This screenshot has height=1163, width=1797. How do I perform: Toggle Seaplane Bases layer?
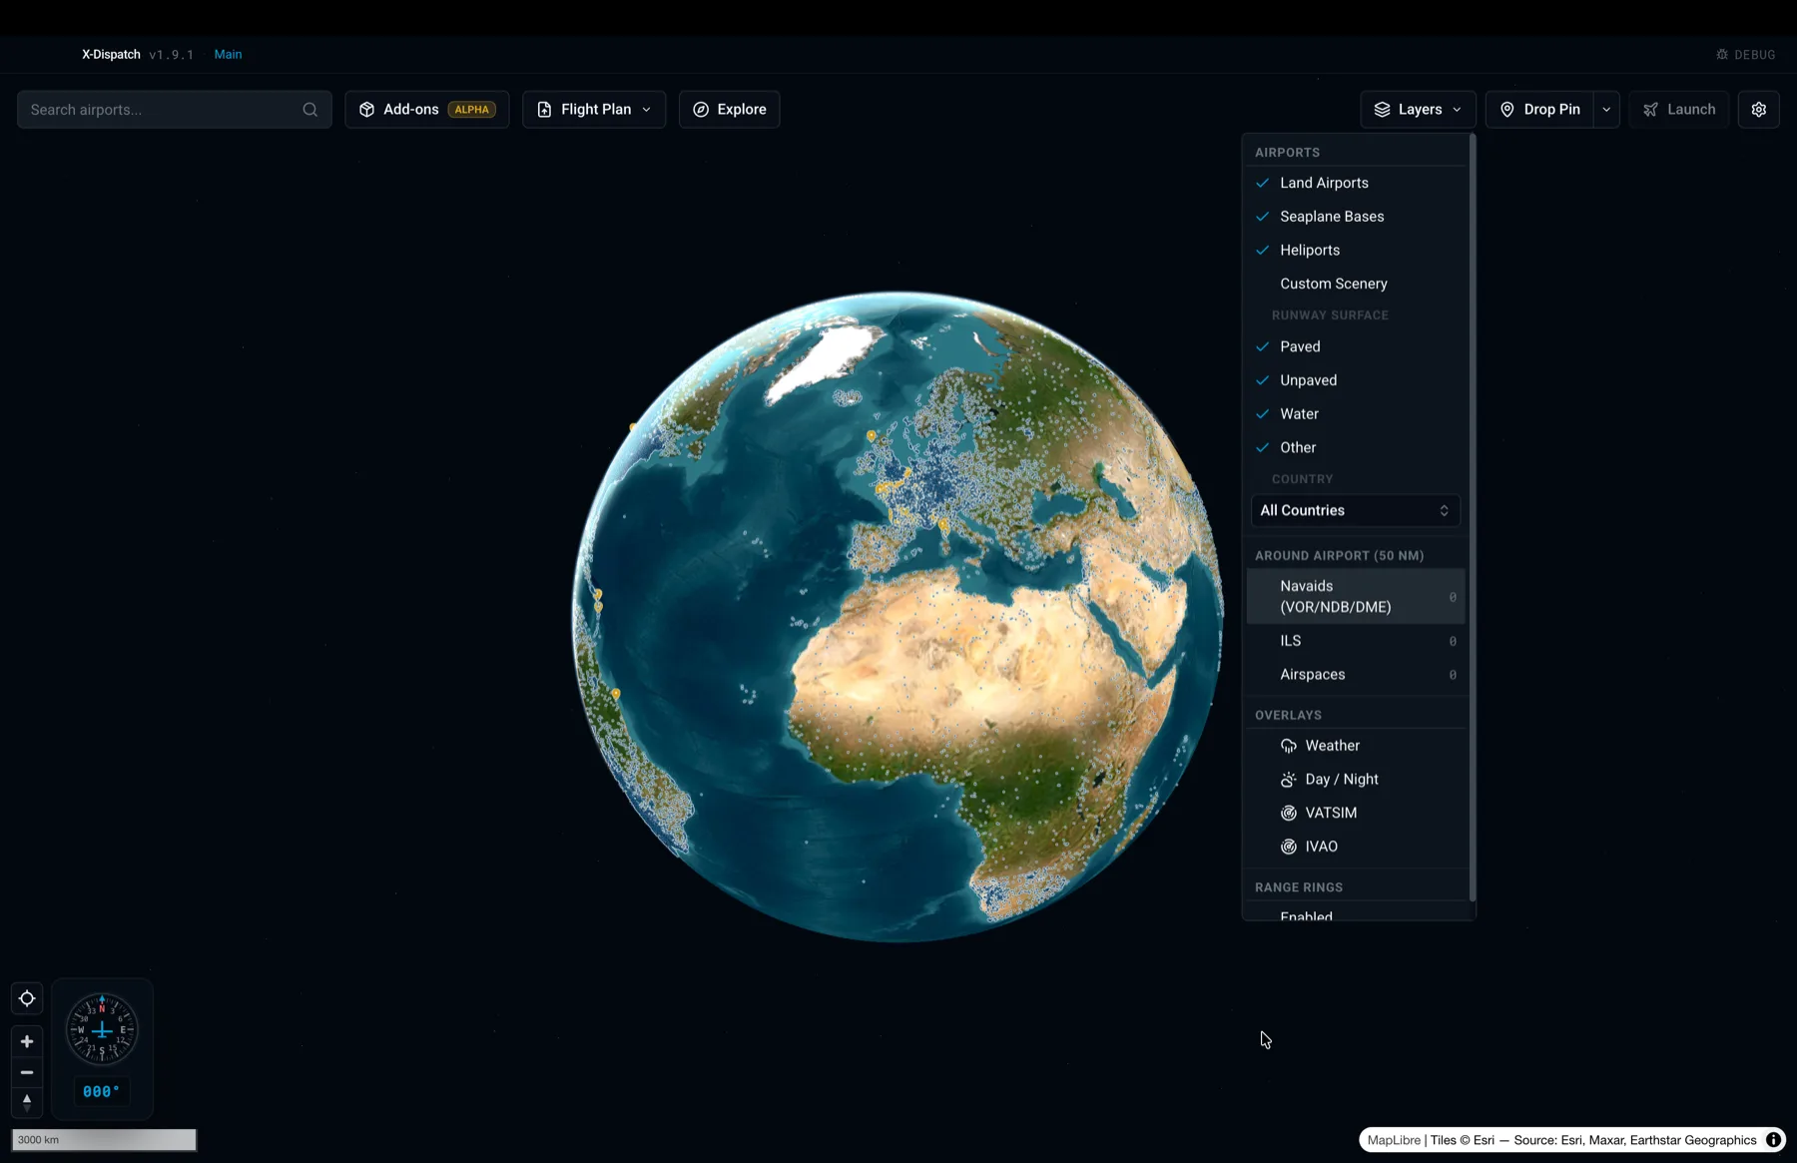point(1356,217)
